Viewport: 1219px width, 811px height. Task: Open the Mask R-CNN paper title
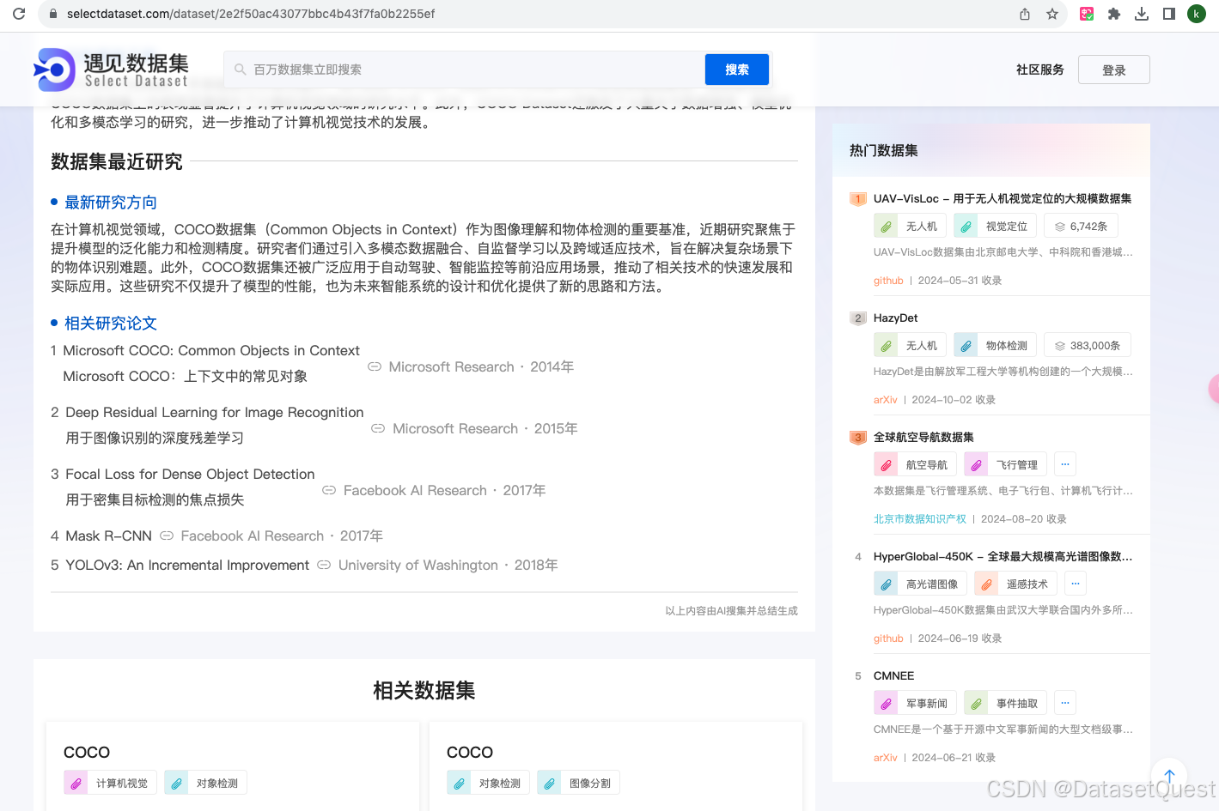point(108,536)
